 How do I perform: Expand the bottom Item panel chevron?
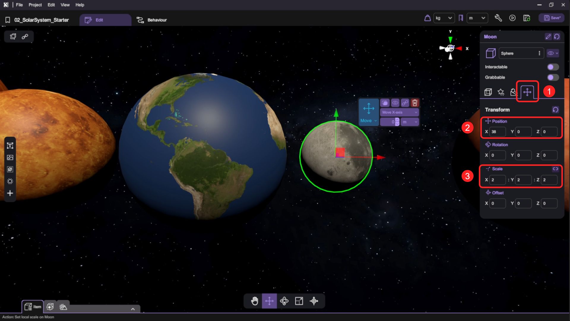tap(133, 309)
